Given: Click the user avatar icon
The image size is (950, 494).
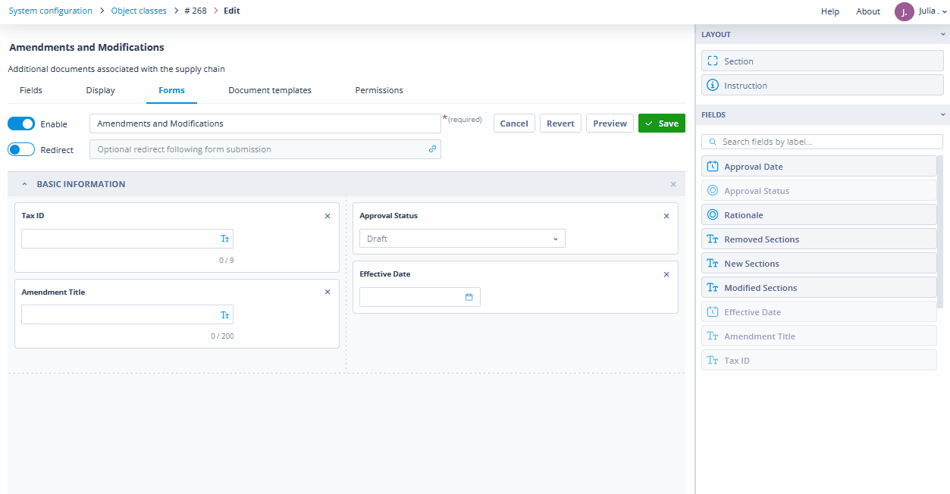Looking at the screenshot, I should (x=905, y=11).
